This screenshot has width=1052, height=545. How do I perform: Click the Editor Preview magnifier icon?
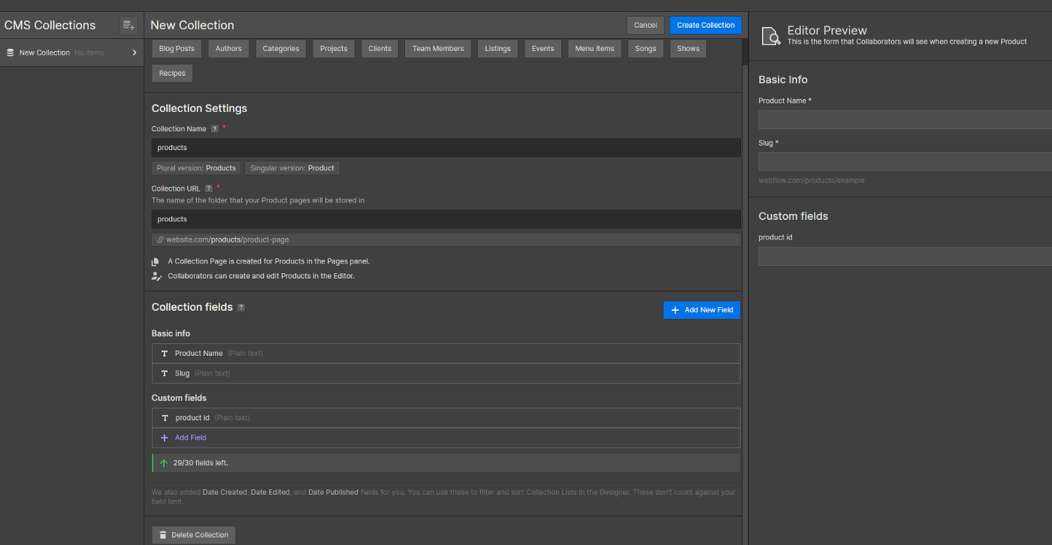pos(771,36)
